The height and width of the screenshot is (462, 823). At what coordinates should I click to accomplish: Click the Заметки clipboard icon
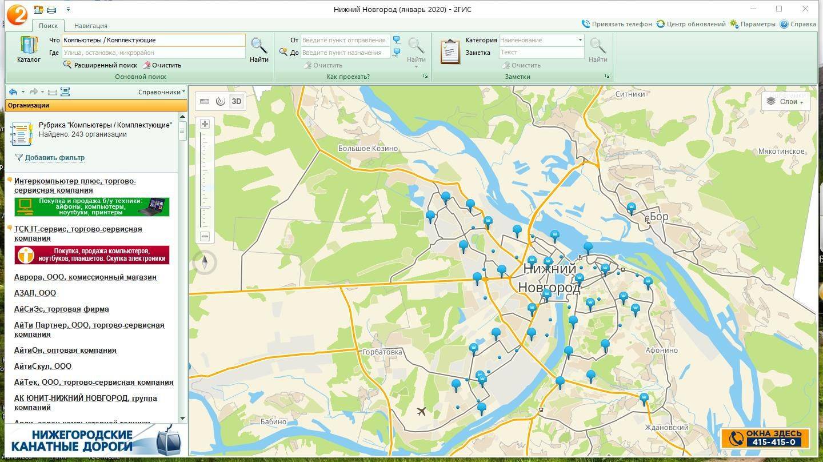pos(450,51)
